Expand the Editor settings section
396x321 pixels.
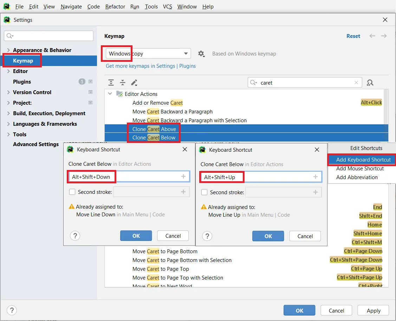[x=8, y=71]
